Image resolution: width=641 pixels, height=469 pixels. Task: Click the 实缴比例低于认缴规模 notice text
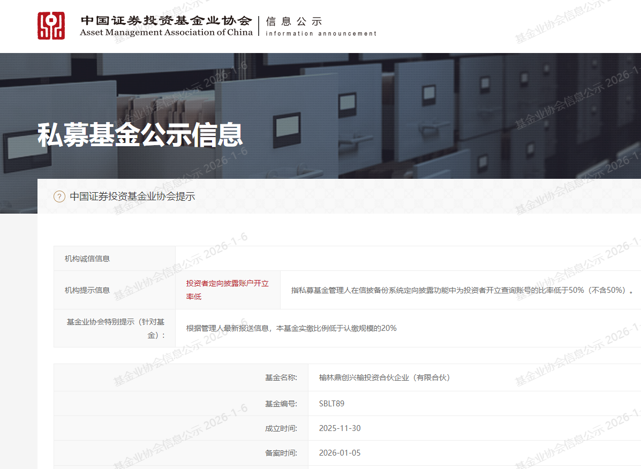click(x=291, y=328)
